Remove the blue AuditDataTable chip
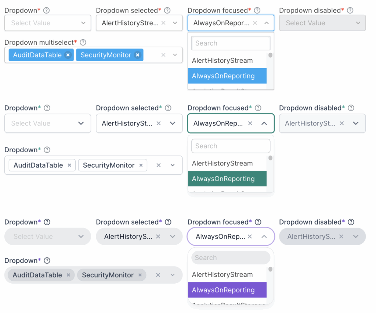This screenshot has width=376, height=313. click(x=68, y=55)
